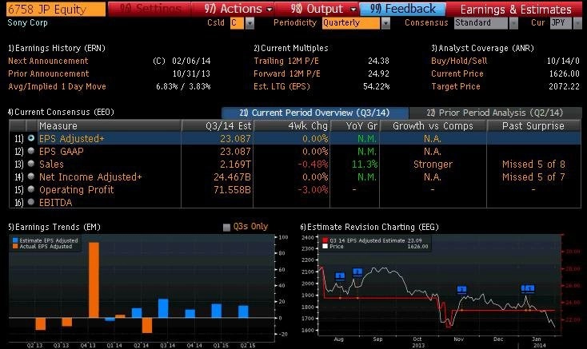Image resolution: width=587 pixels, height=349 pixels.
Task: Click the 4Wk Chg column header
Action: [292, 126]
